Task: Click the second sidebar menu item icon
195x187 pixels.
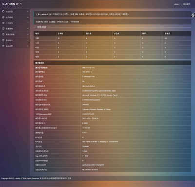Action: click(x=3, y=17)
